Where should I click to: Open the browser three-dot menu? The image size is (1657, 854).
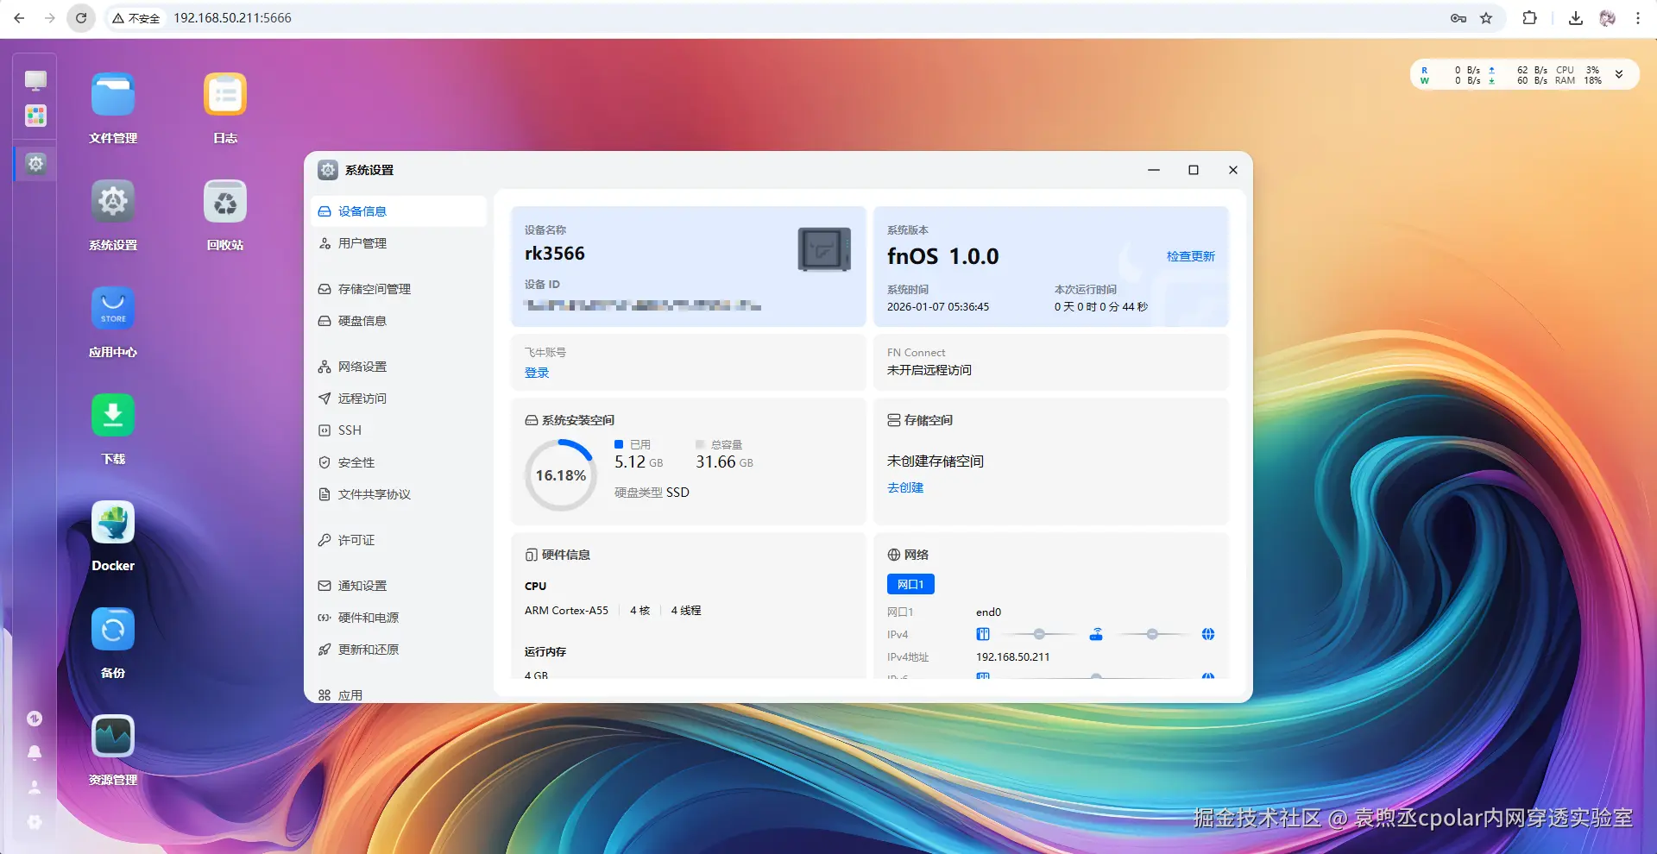tap(1638, 18)
